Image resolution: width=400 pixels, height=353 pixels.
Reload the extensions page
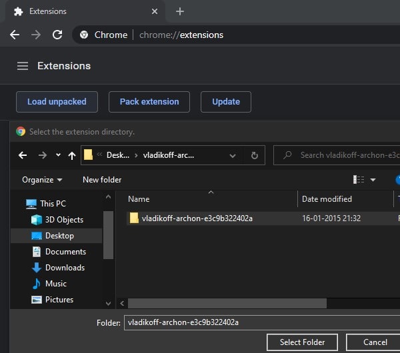pyautogui.click(x=57, y=35)
